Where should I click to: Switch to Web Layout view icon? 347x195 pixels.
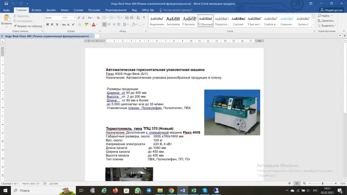click(x=304, y=183)
